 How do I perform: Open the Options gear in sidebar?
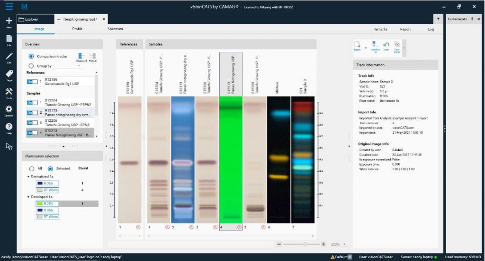(9, 109)
